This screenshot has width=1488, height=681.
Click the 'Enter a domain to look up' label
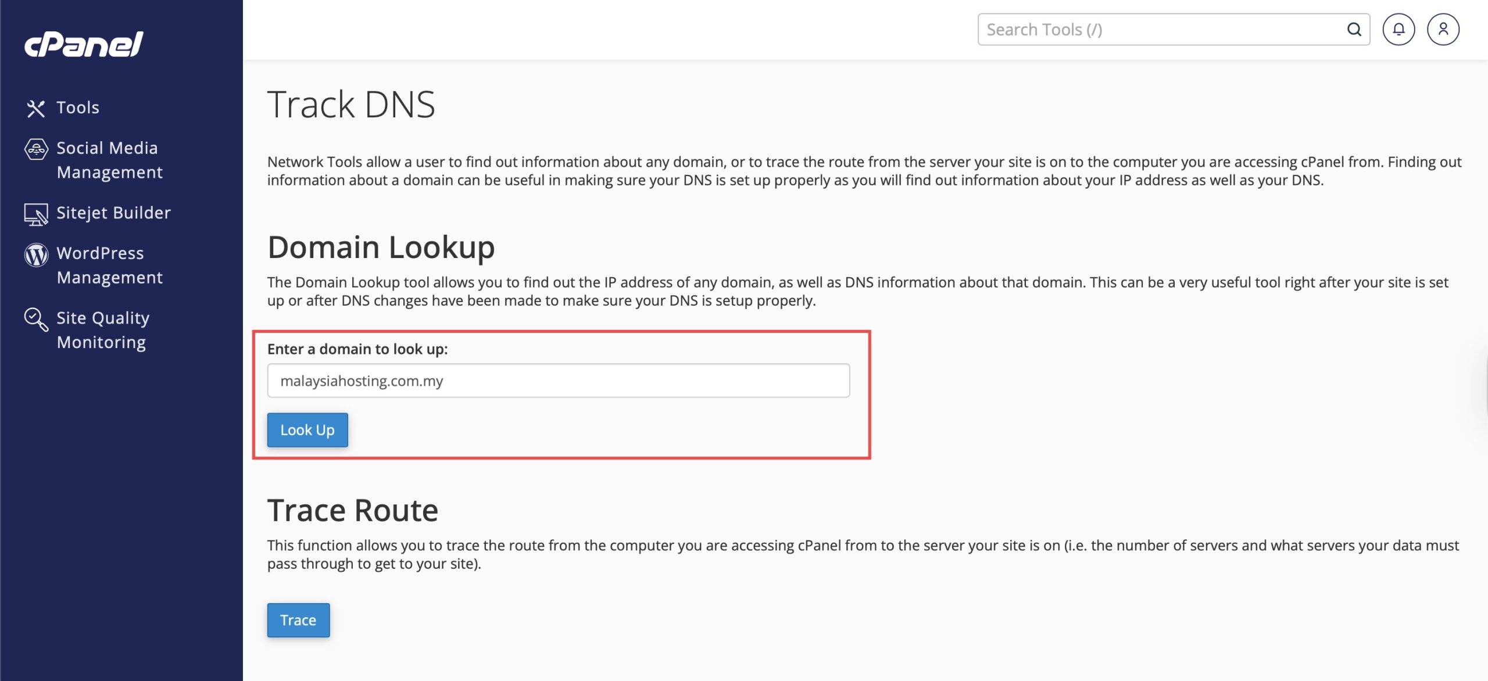tap(357, 349)
